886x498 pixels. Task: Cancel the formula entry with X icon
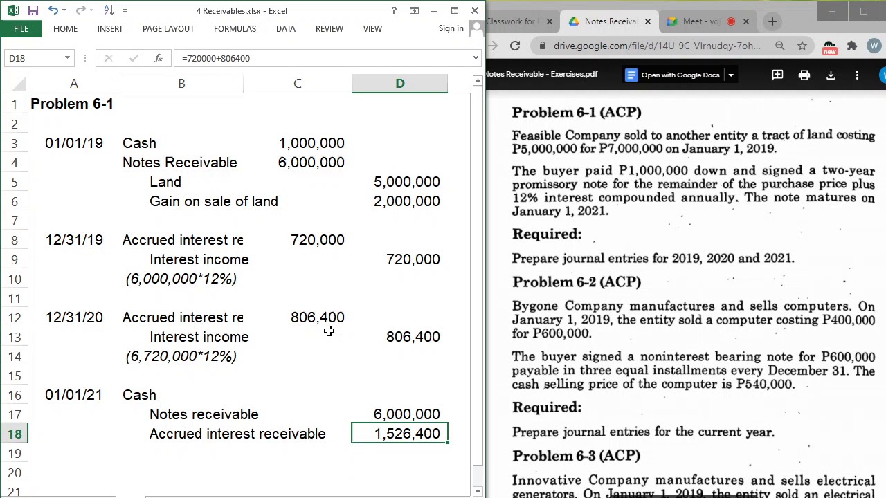click(x=109, y=58)
